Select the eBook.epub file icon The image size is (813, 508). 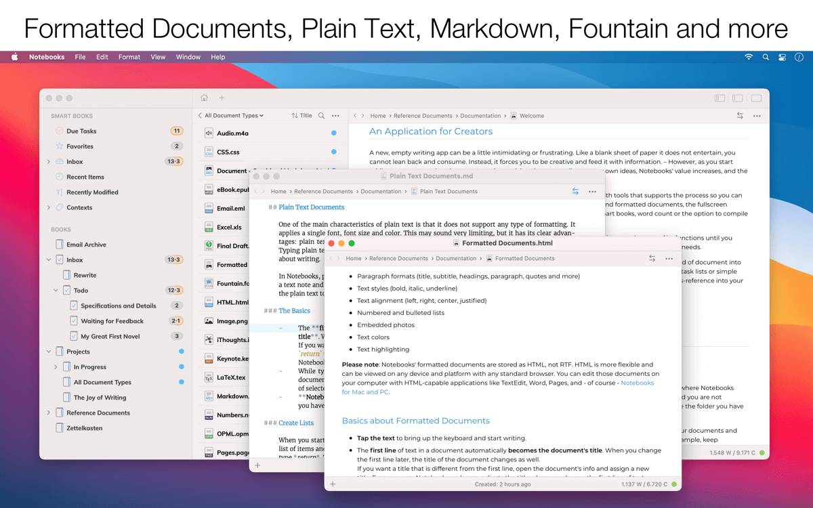[x=209, y=190]
